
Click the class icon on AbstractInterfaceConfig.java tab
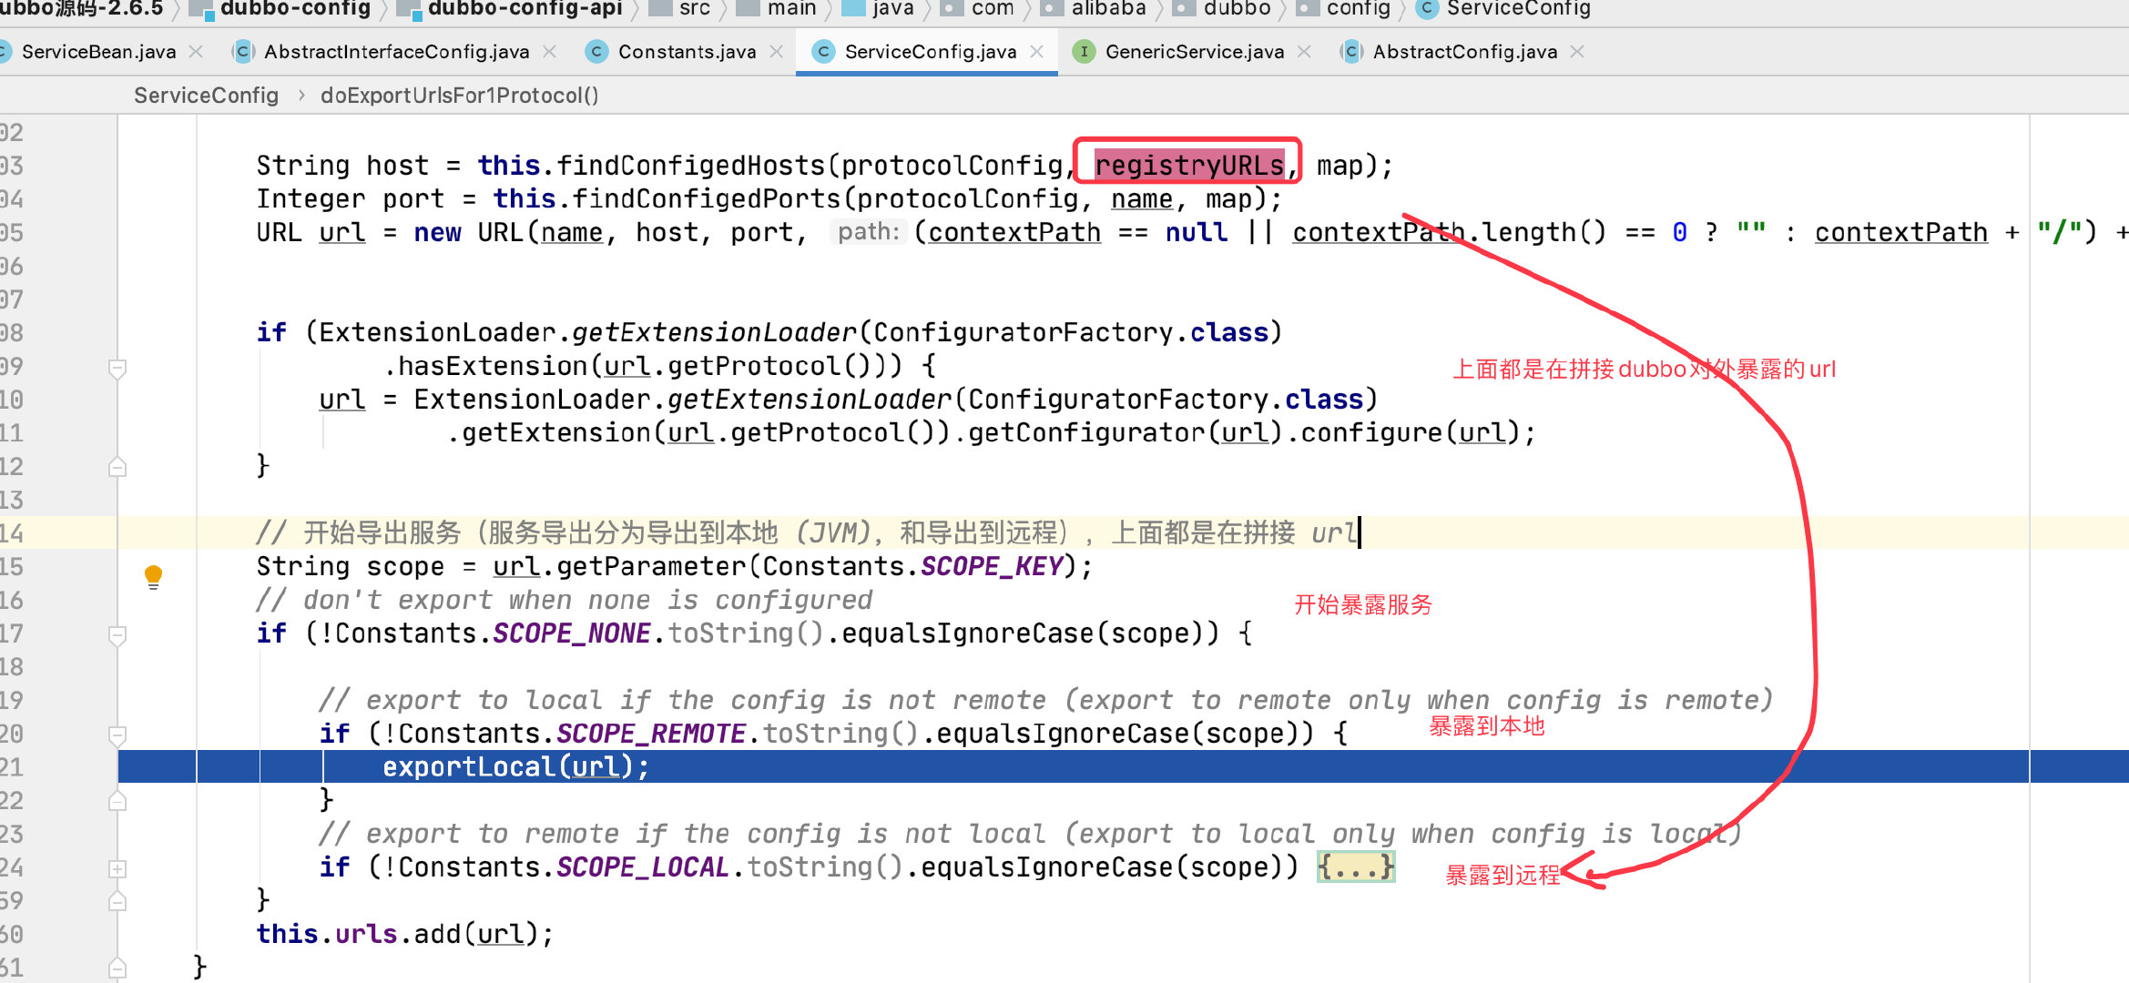[x=242, y=52]
